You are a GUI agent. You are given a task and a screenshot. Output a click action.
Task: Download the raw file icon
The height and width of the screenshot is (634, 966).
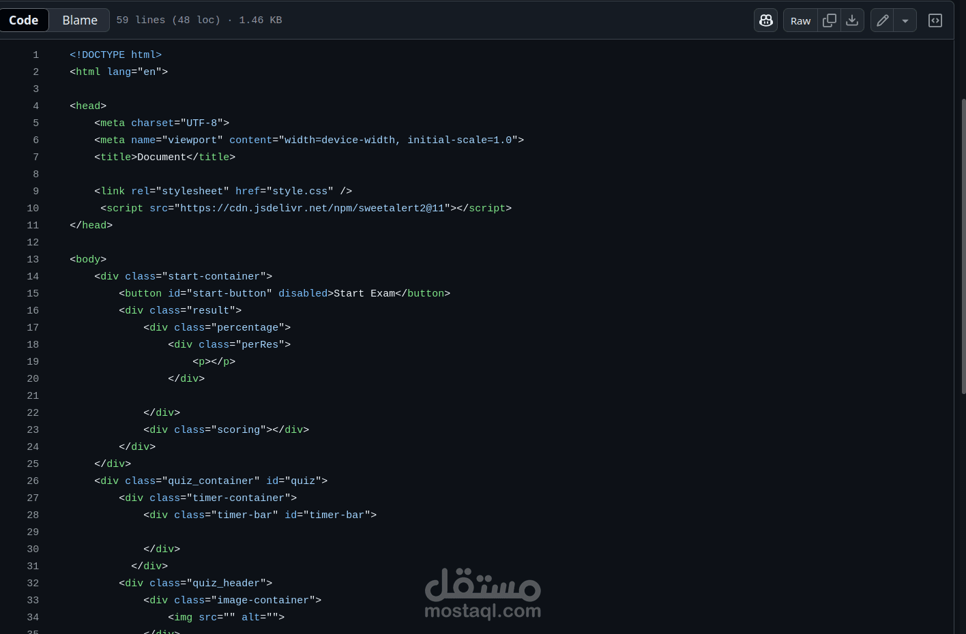point(852,20)
